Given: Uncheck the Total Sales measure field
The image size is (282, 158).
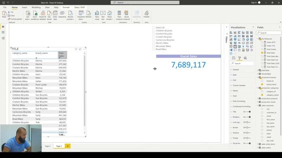Looking at the screenshot, I should [262, 53].
